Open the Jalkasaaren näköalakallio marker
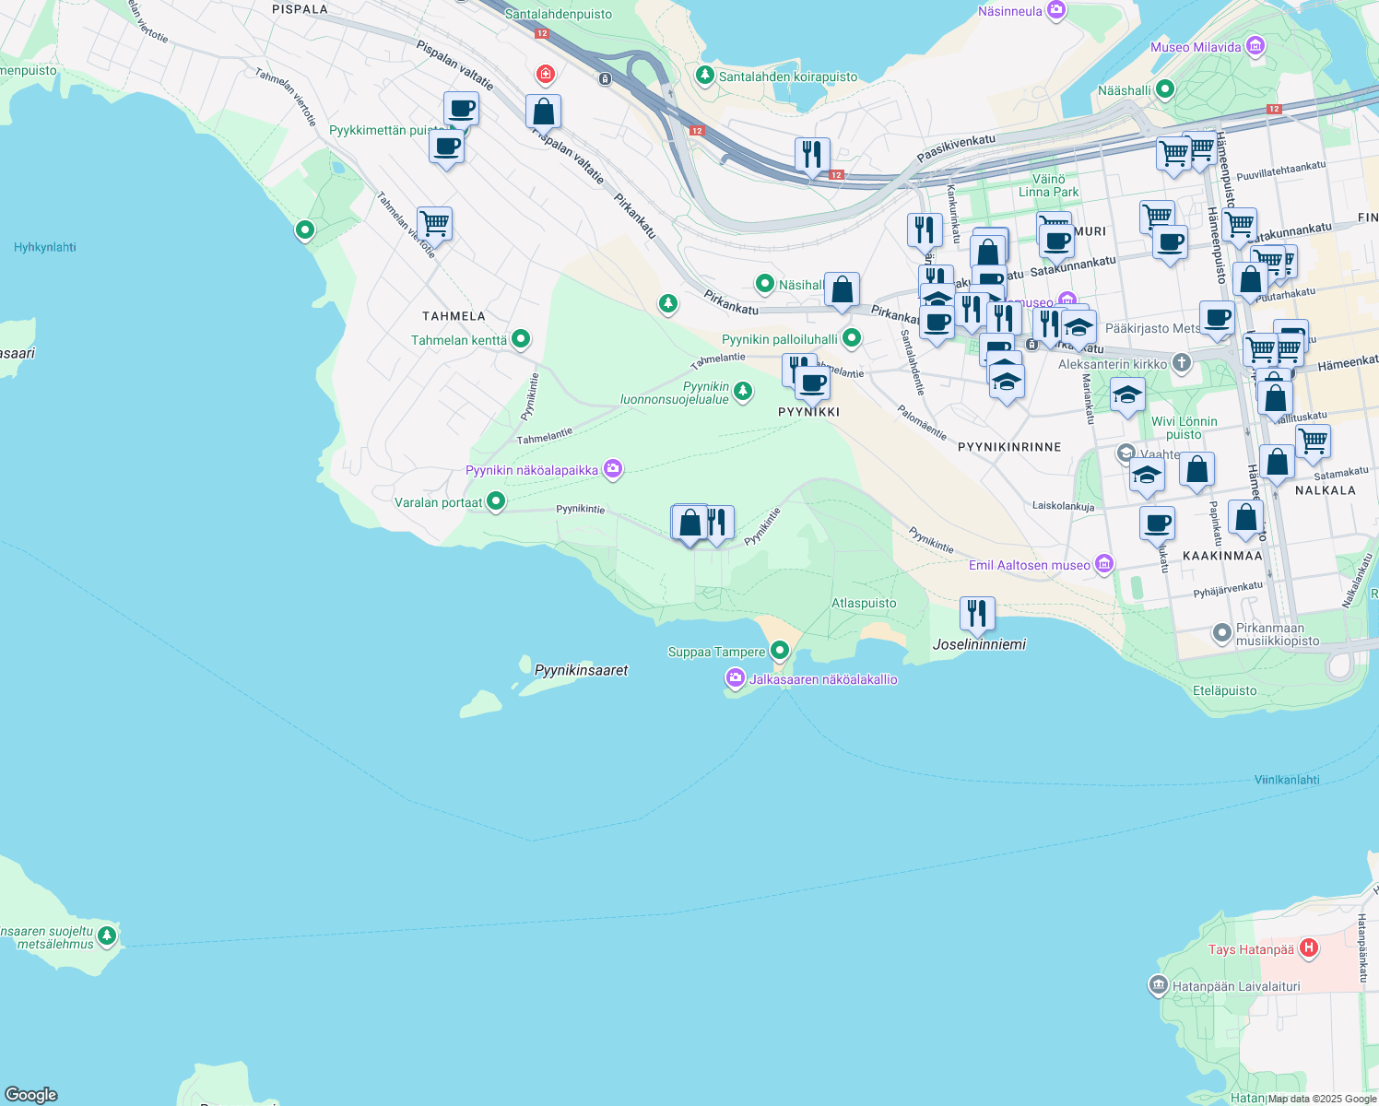Image resolution: width=1379 pixels, height=1106 pixels. click(734, 678)
